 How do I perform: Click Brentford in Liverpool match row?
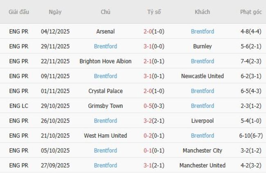tap(105, 121)
